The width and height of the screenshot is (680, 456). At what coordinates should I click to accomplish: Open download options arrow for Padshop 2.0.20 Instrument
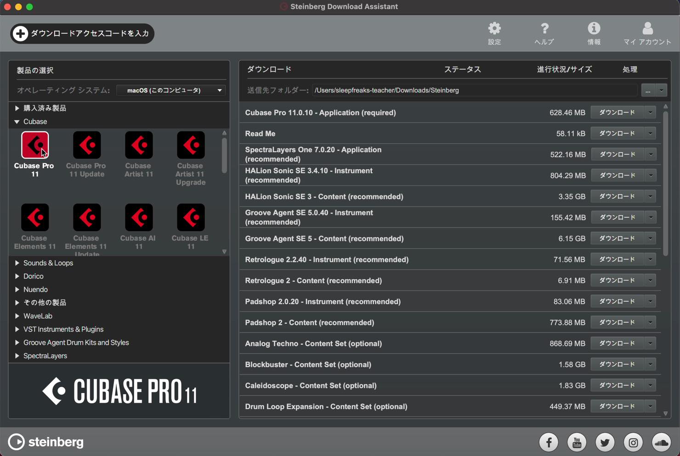click(x=650, y=301)
